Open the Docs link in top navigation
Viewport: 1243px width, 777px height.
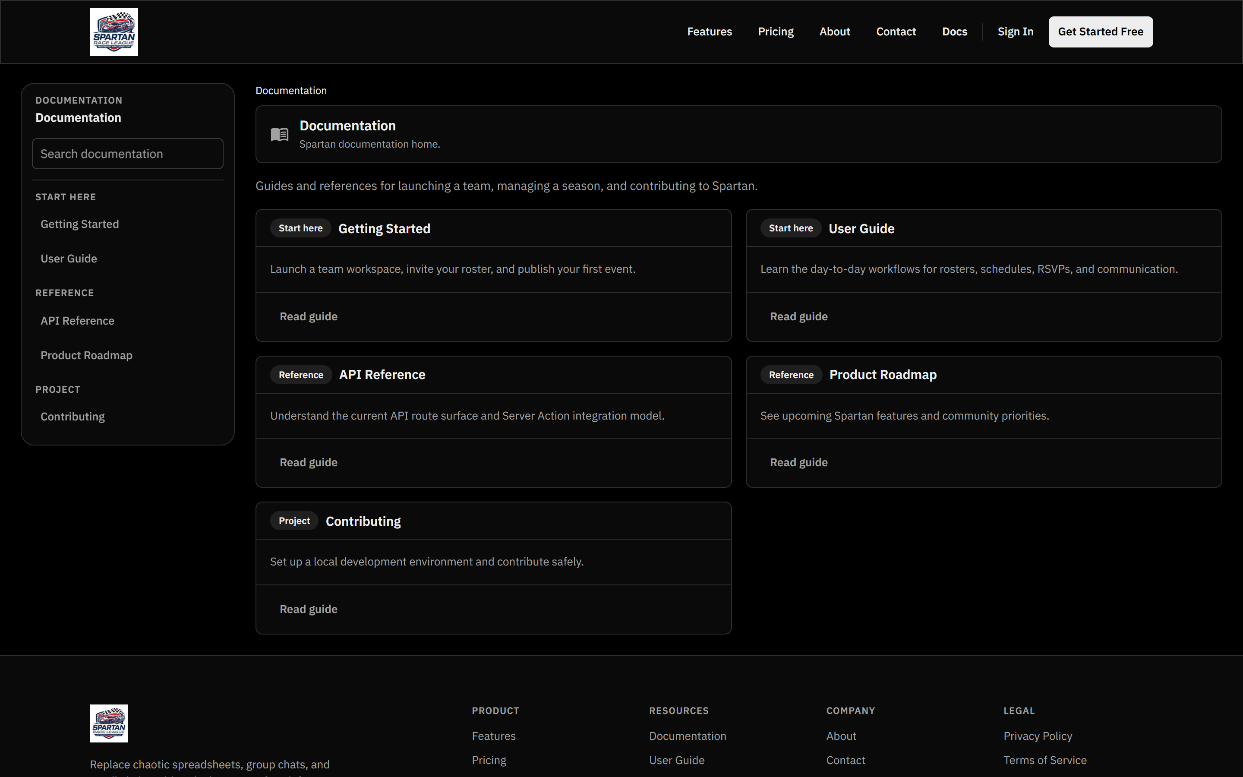(x=954, y=32)
